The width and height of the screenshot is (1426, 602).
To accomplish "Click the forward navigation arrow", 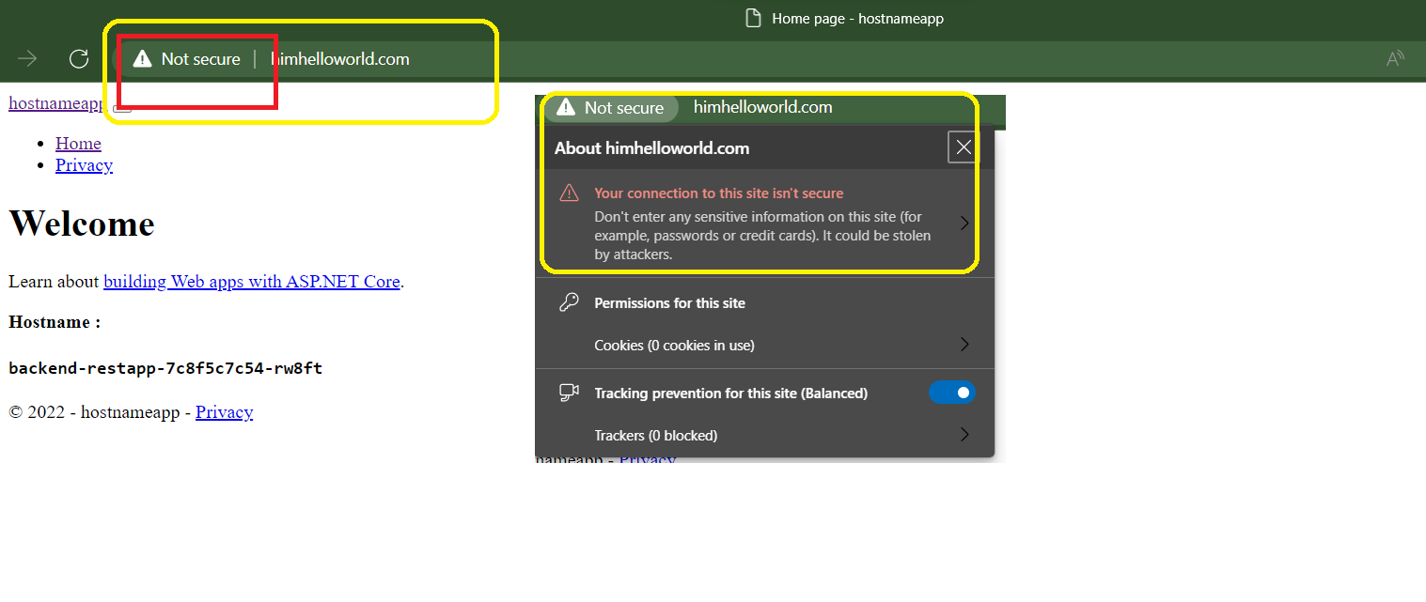I will point(27,58).
